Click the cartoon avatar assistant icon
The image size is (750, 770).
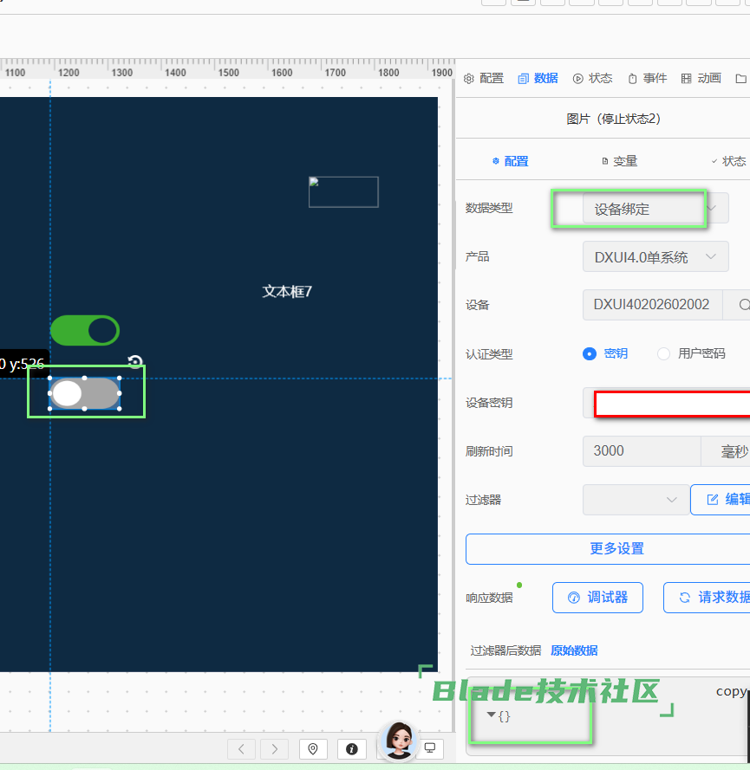tap(398, 741)
